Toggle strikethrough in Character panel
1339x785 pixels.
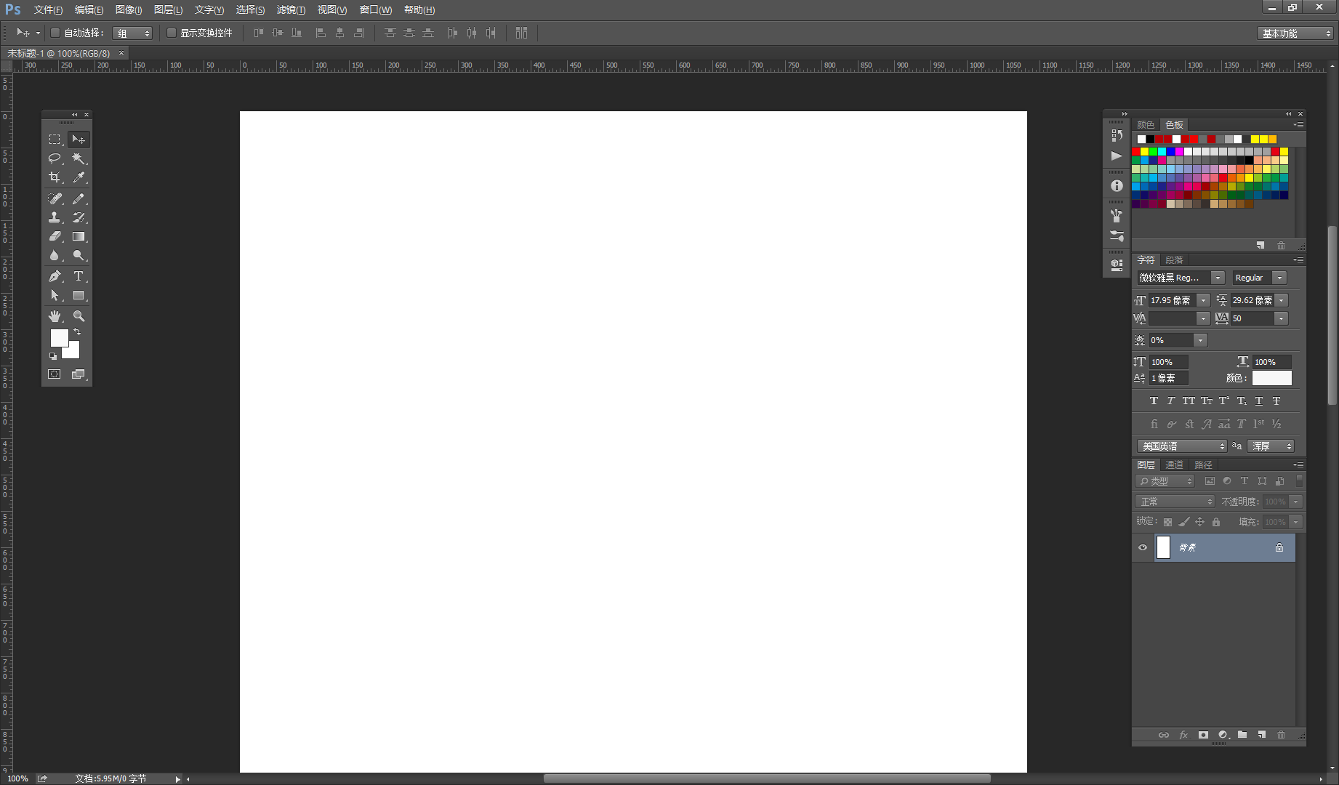(x=1276, y=400)
